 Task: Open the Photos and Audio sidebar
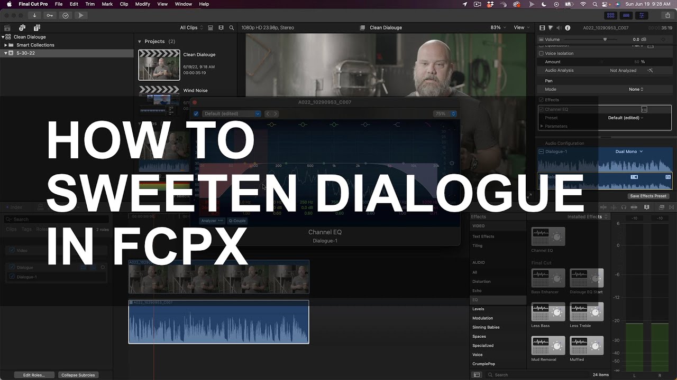point(22,27)
